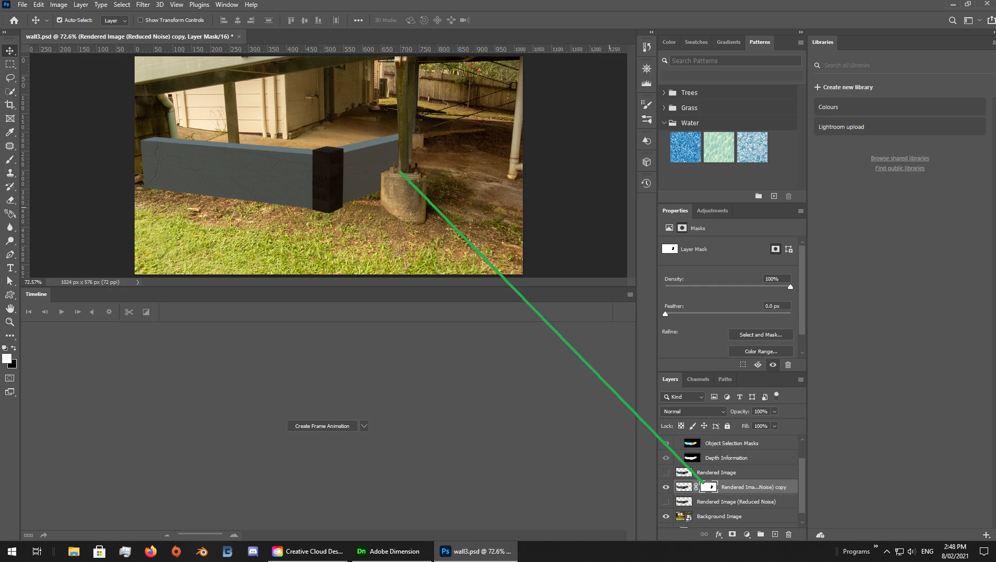
Task: Open Browse shared libraries link
Action: point(899,158)
